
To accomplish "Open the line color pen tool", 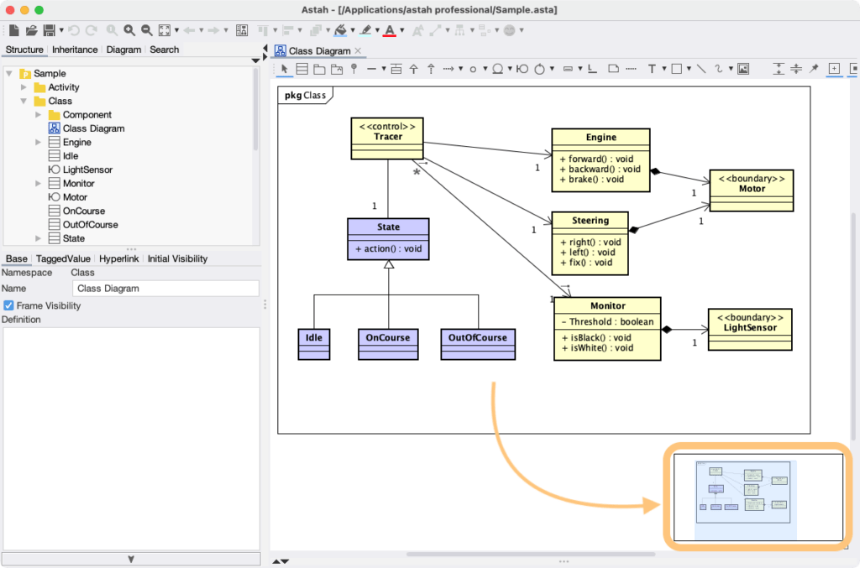I will click(366, 30).
